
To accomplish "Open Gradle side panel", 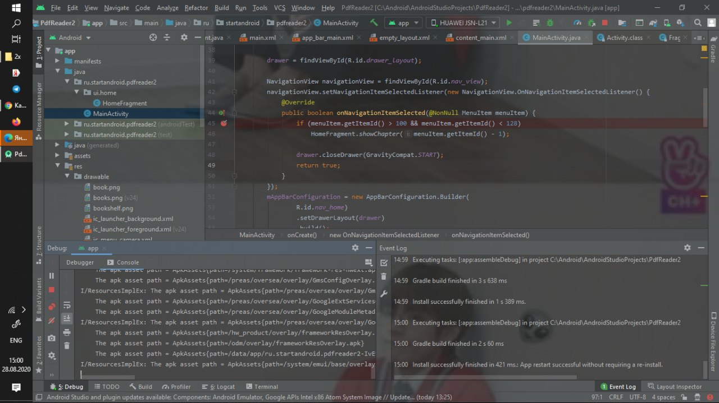I will pyautogui.click(x=713, y=50).
